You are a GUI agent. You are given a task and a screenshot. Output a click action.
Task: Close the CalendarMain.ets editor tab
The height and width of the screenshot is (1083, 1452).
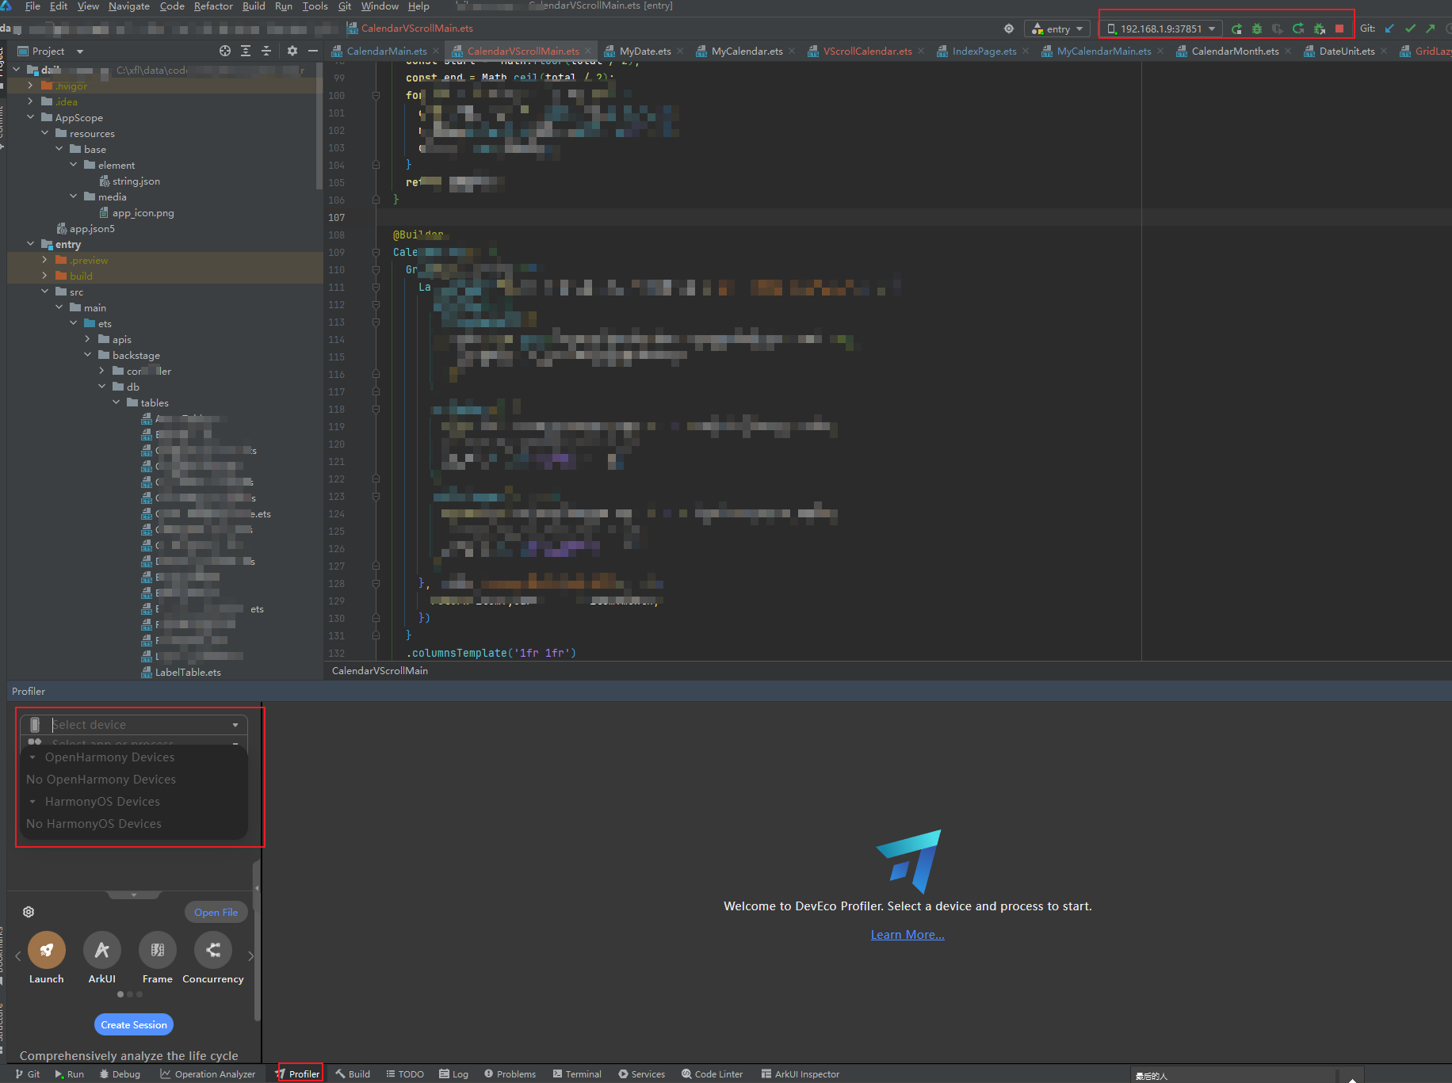[x=436, y=51]
